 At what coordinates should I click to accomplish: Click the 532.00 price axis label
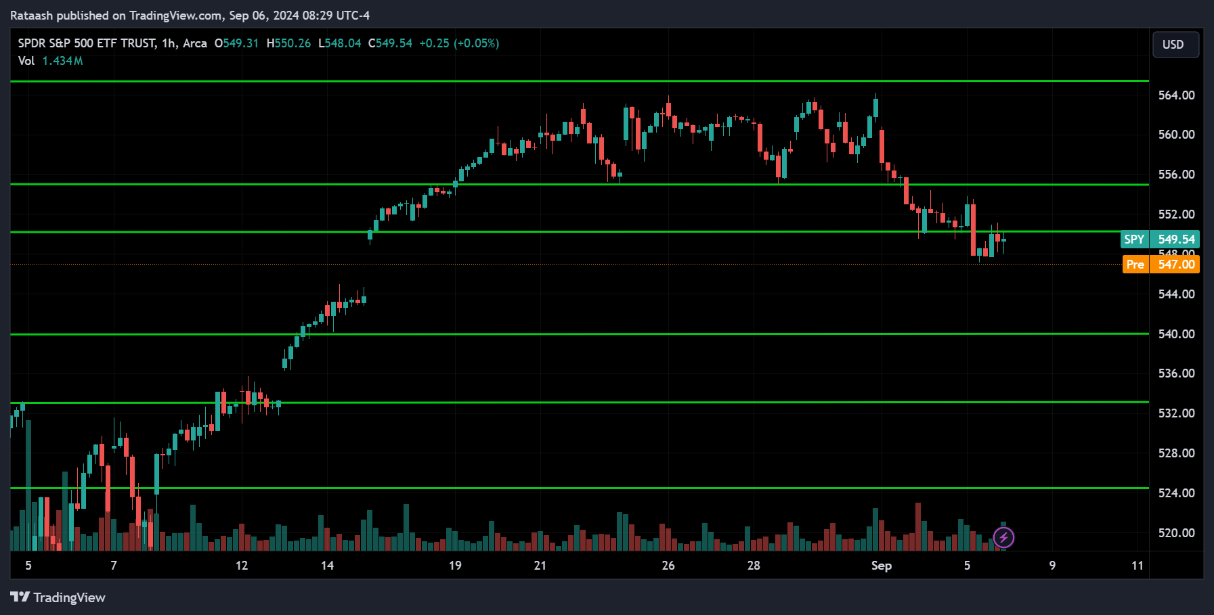coord(1176,413)
